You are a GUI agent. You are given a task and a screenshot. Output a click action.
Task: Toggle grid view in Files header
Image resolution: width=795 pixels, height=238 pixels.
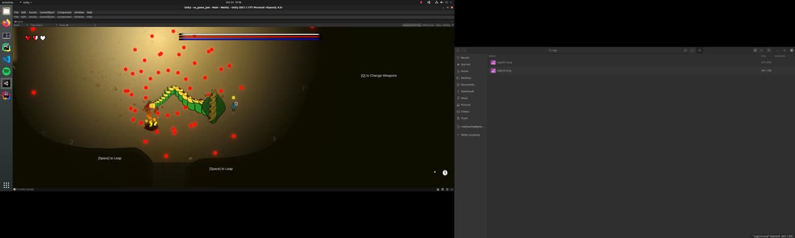755,50
